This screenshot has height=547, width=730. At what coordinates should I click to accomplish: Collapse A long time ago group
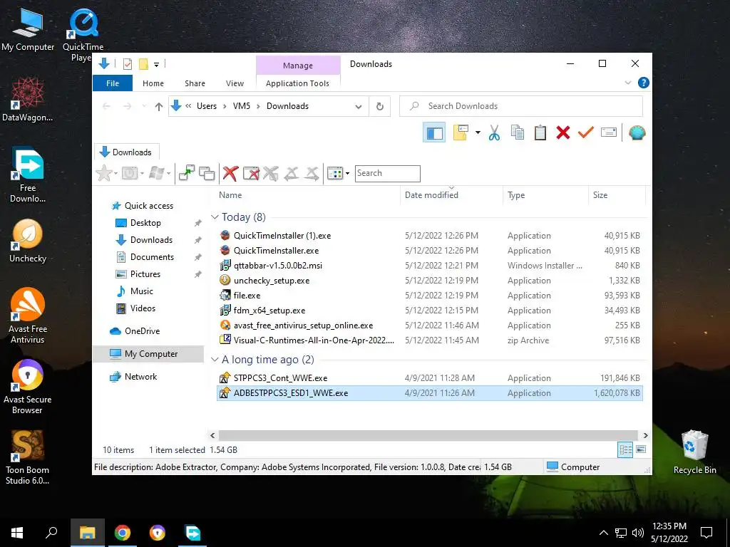[215, 360]
